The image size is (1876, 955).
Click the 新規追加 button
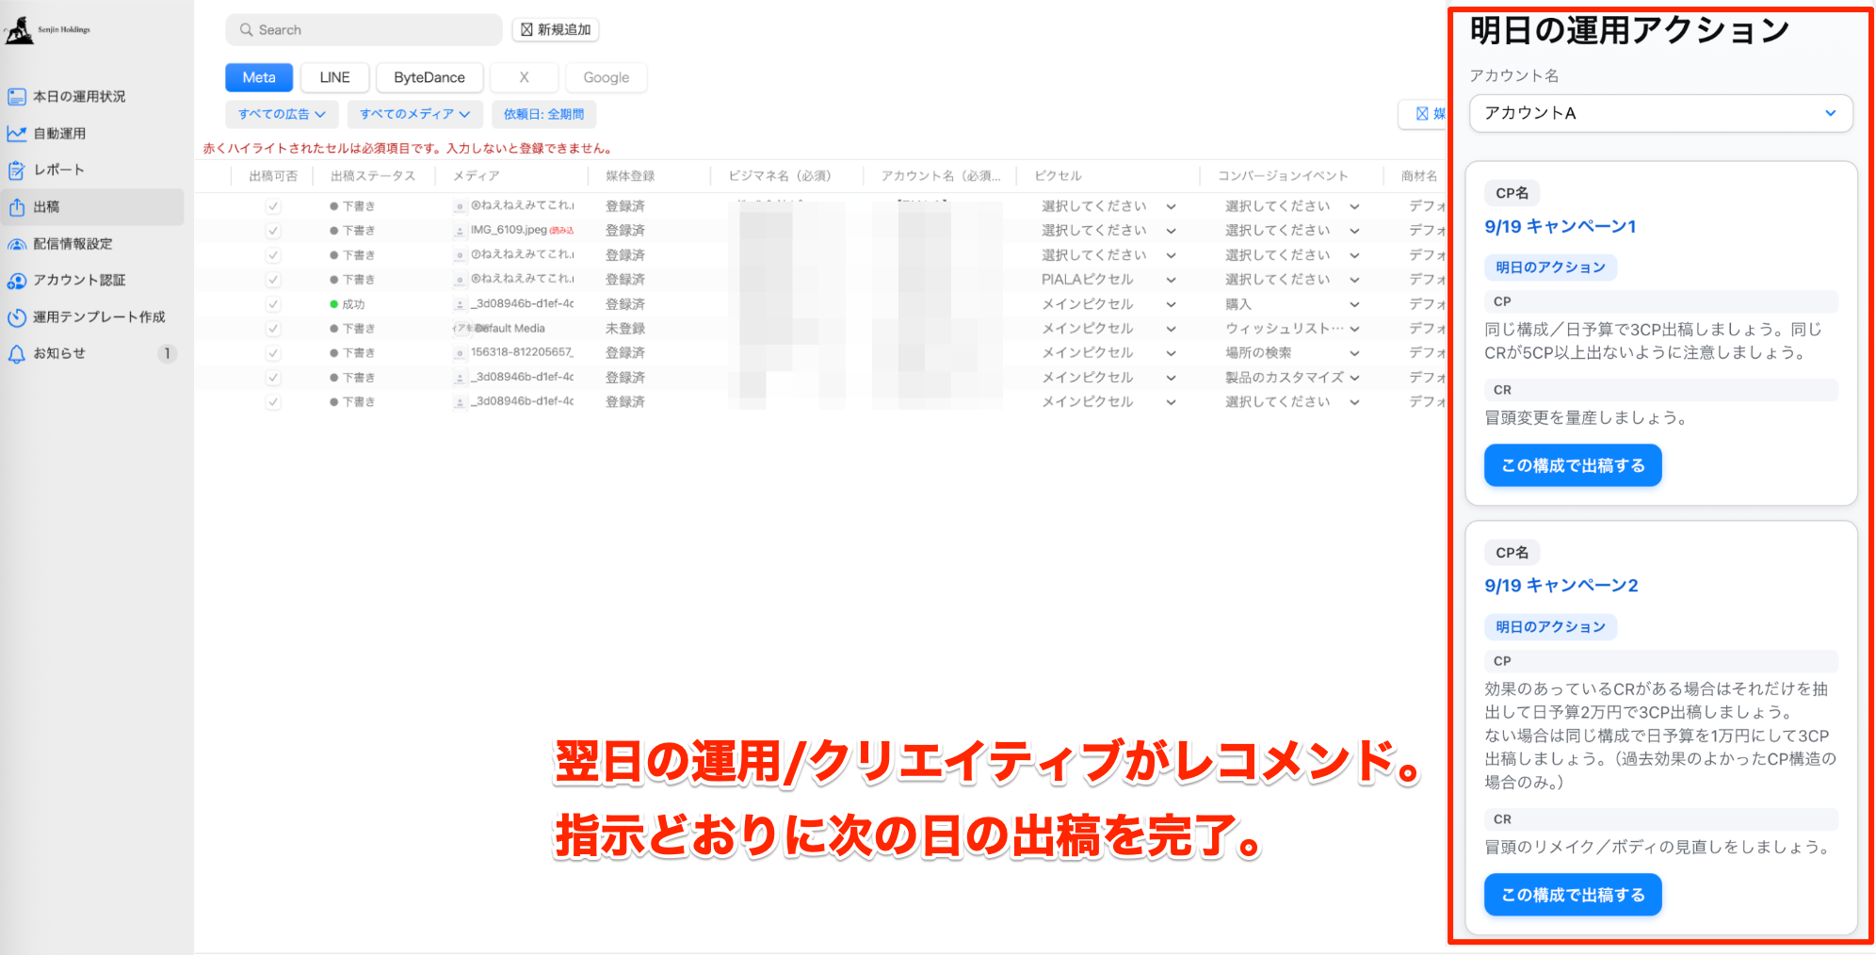pyautogui.click(x=555, y=29)
